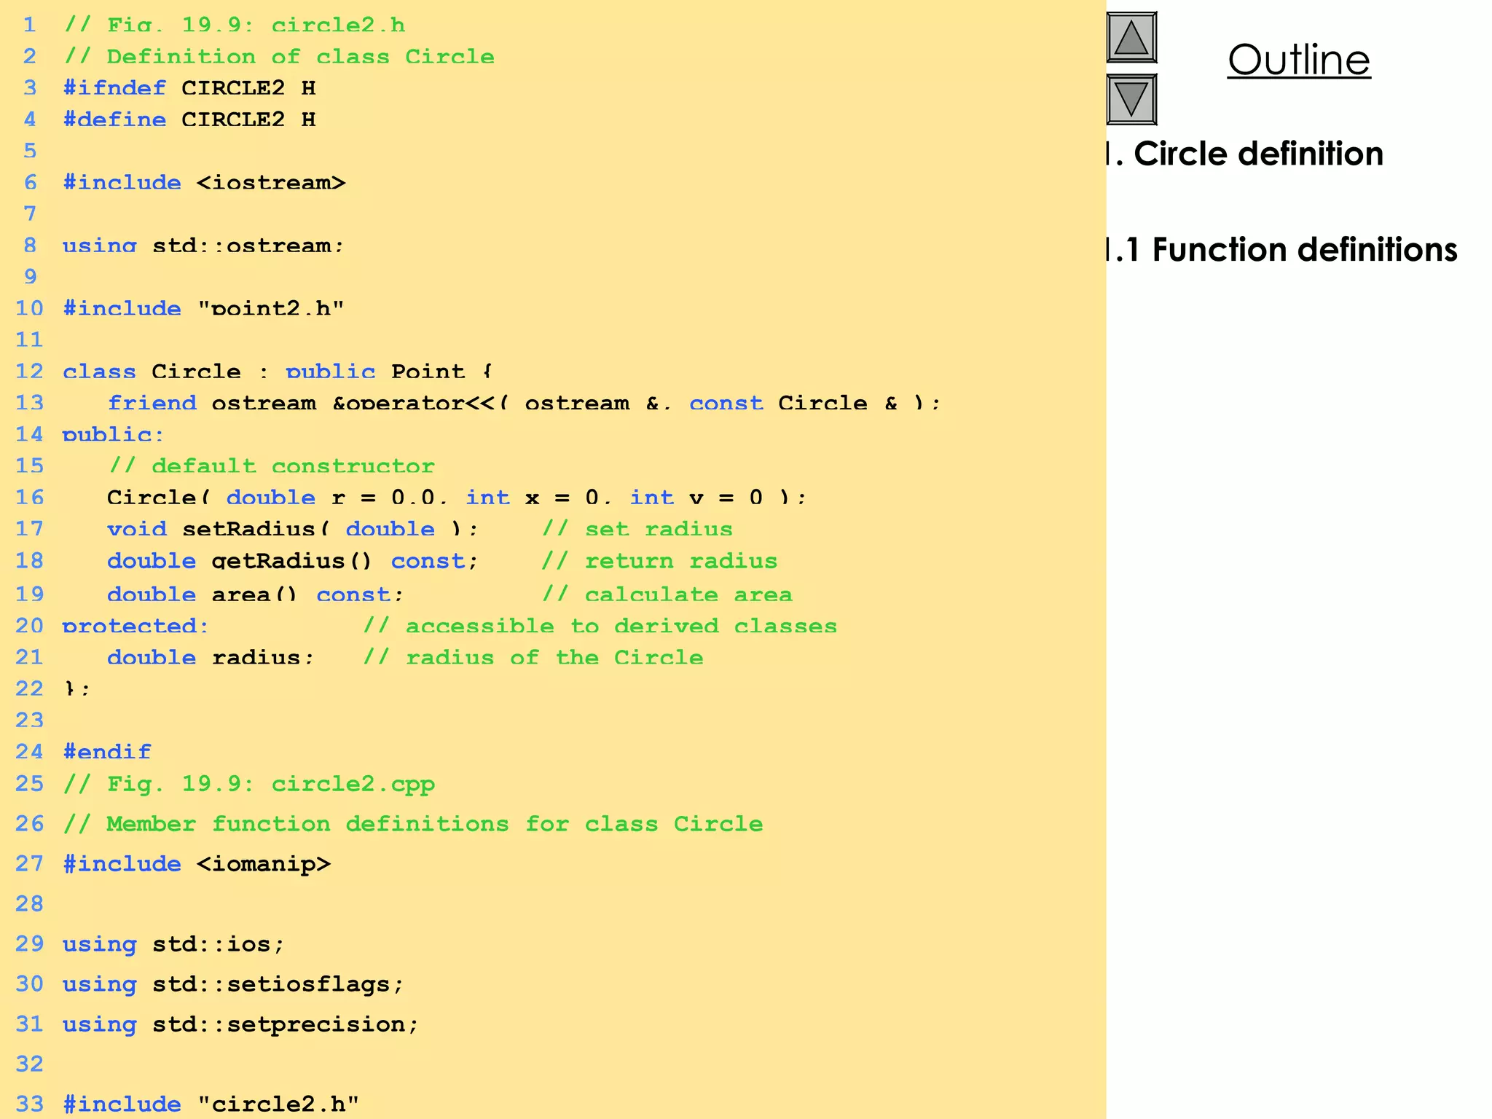Click the 'double area() const;' declaration

coord(255,594)
